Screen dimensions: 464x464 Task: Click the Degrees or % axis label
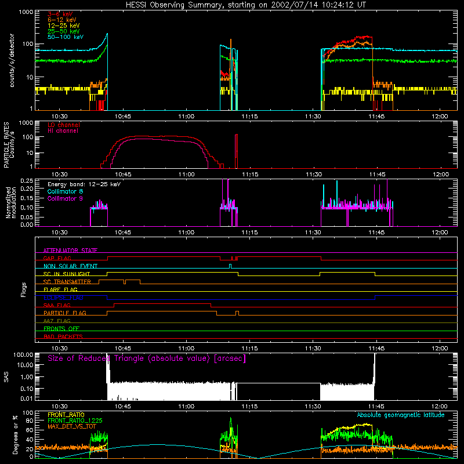(15, 434)
